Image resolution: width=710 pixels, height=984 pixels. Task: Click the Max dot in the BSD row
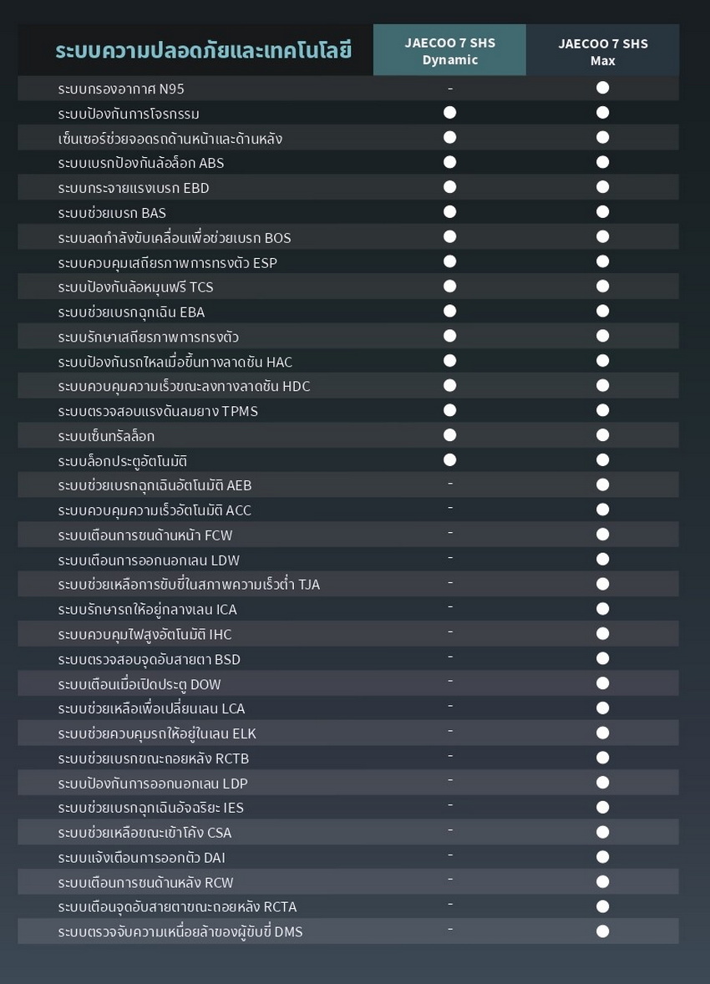point(602,658)
